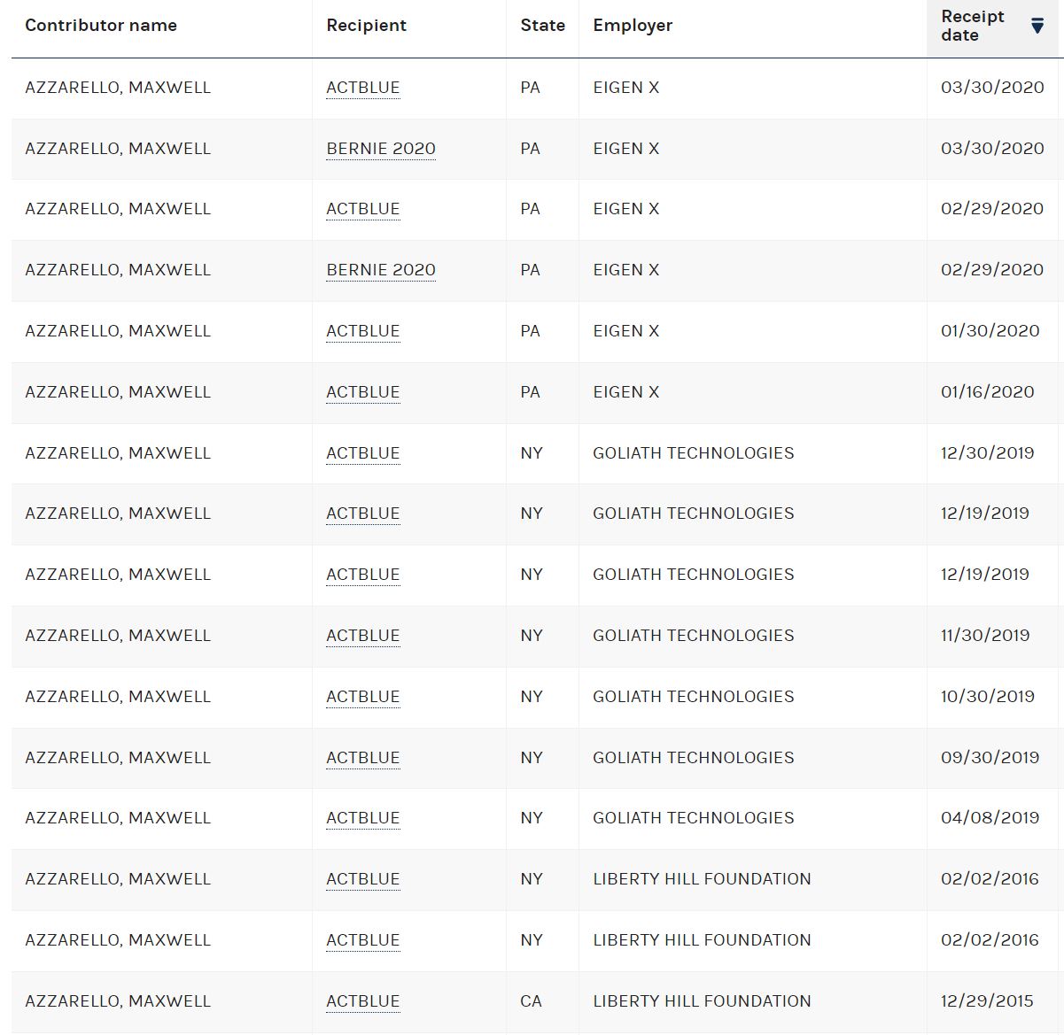Viewport: 1064px width, 1035px height.
Task: Click EIGEN X employer in 01/30/2020 row
Action: [x=626, y=331]
